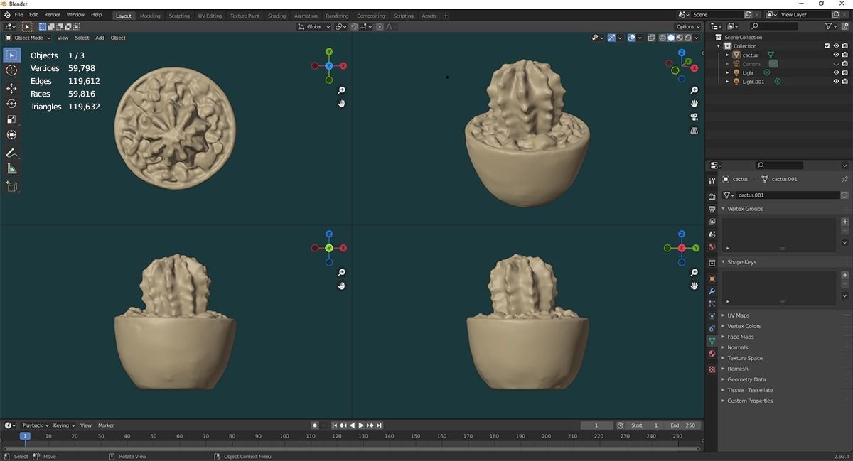The image size is (853, 461).
Task: Select the Move tool
Action: pyautogui.click(x=11, y=88)
